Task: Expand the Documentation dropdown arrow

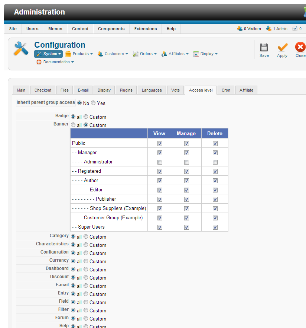Action: (72, 62)
